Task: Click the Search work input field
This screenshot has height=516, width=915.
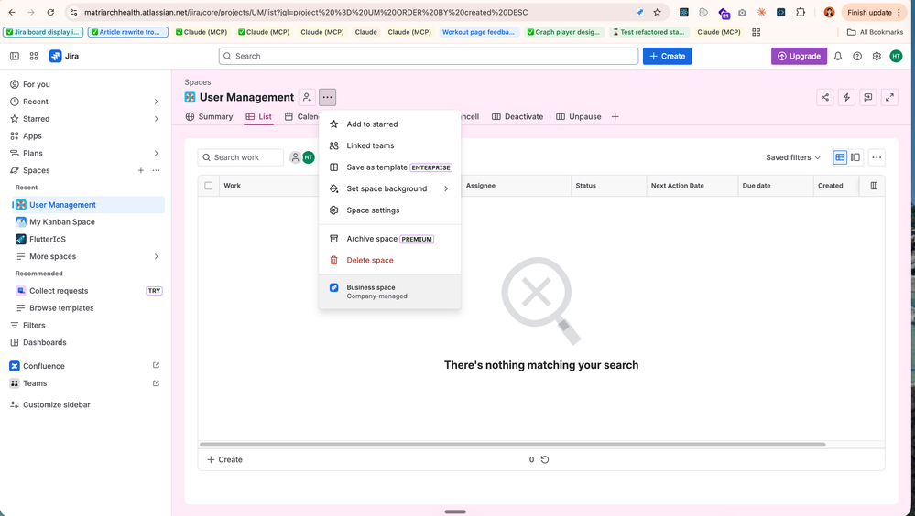Action: point(240,157)
